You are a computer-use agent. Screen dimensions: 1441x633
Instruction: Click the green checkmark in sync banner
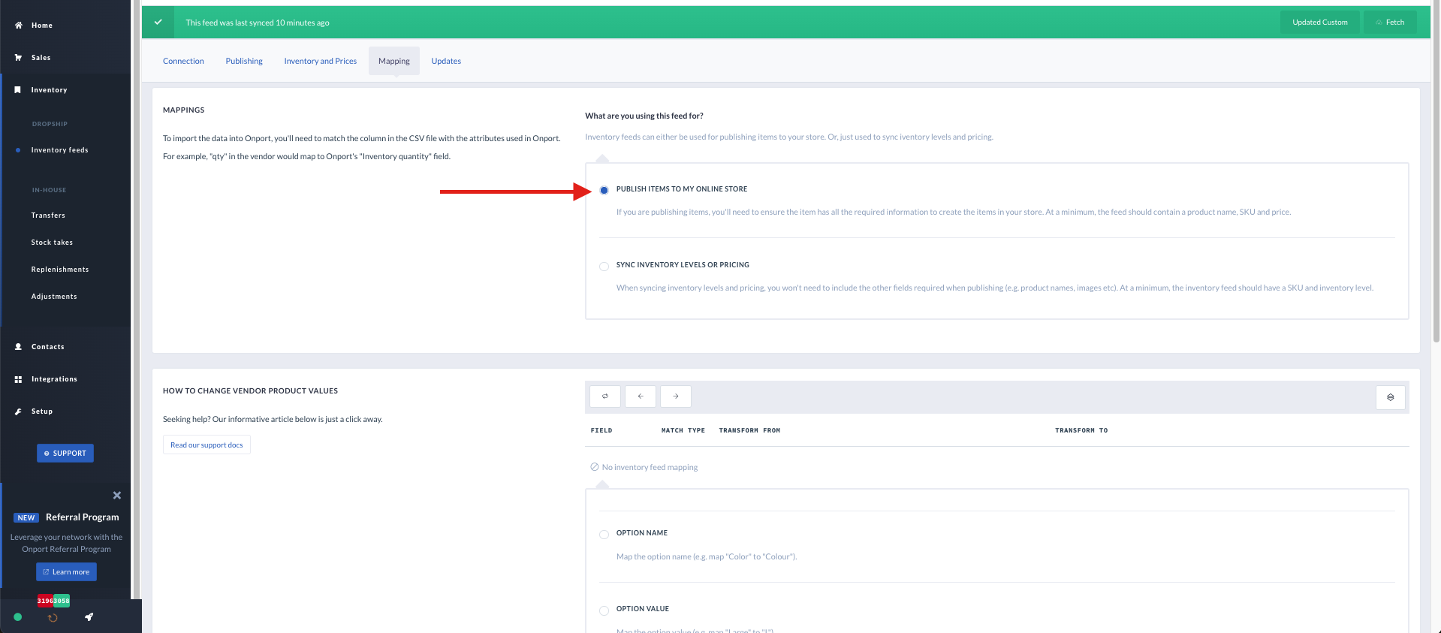coord(158,23)
